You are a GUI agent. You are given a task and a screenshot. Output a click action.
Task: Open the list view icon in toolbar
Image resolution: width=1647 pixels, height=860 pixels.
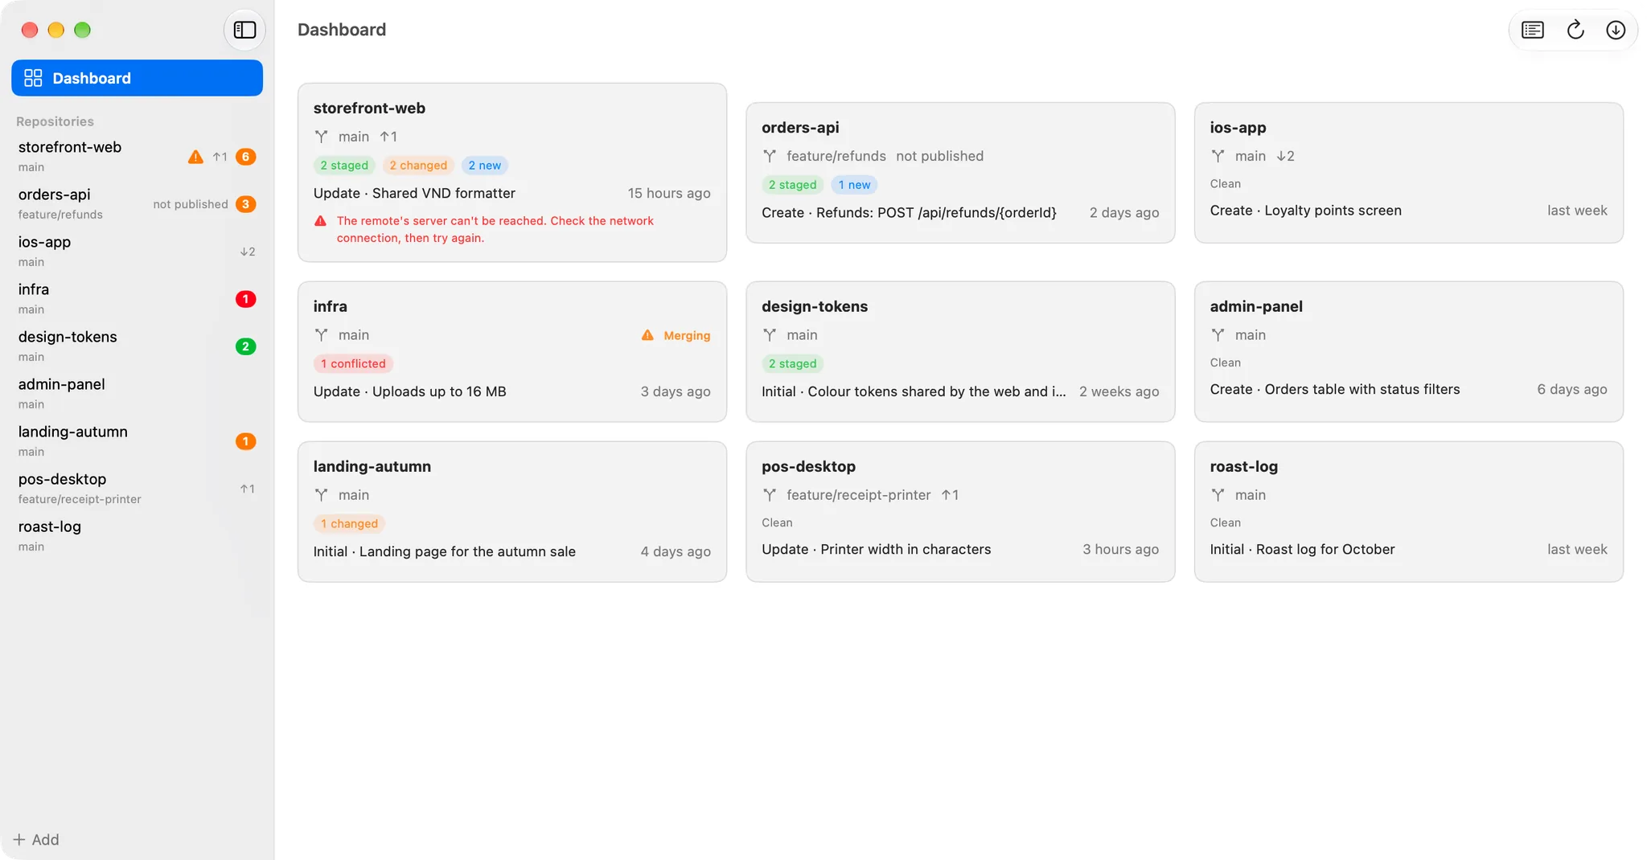coord(1533,30)
